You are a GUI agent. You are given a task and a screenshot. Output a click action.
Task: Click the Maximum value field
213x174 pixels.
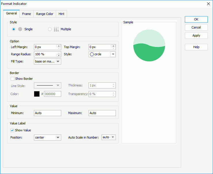pos(102,113)
